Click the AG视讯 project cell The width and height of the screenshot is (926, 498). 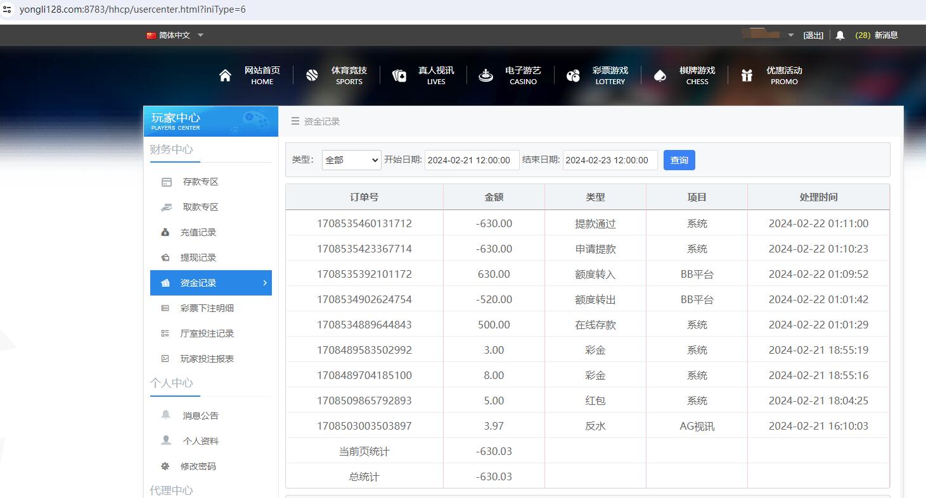pos(697,426)
